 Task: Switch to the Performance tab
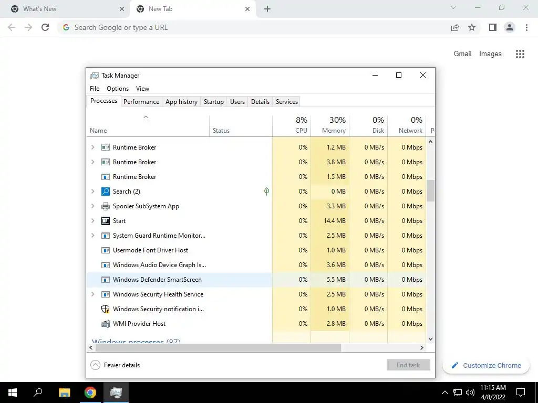pos(141,102)
